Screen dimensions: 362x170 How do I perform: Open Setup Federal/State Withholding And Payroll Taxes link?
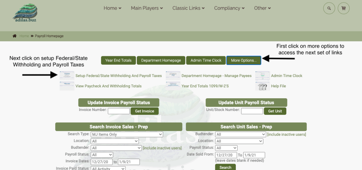(119, 76)
